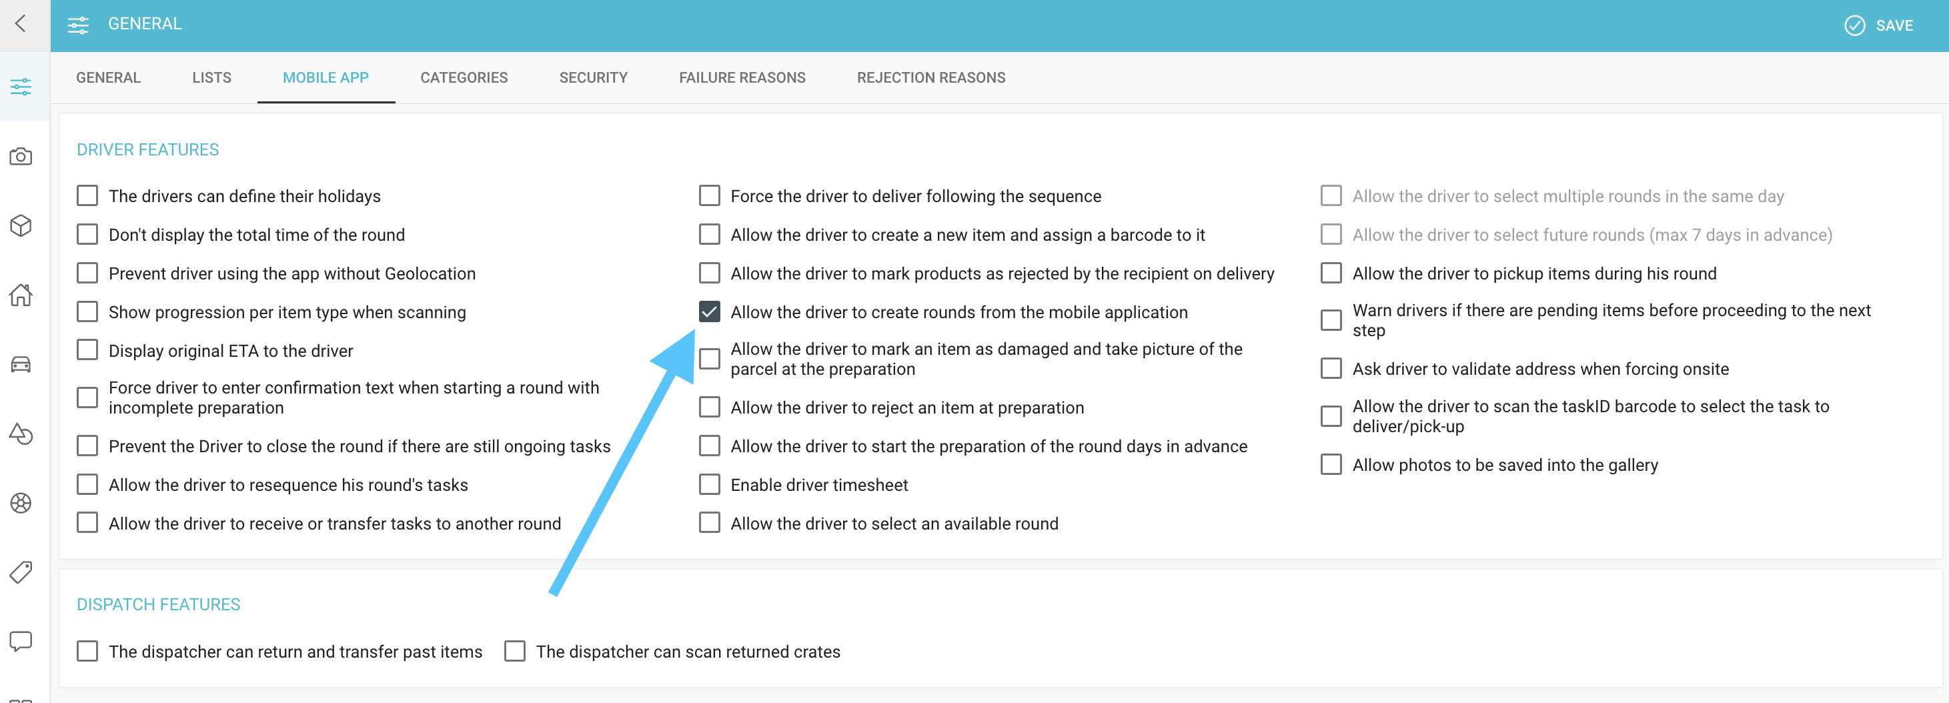This screenshot has height=703, width=1949.
Task: Check Allow driver to reject item at preparation
Action: pos(710,408)
